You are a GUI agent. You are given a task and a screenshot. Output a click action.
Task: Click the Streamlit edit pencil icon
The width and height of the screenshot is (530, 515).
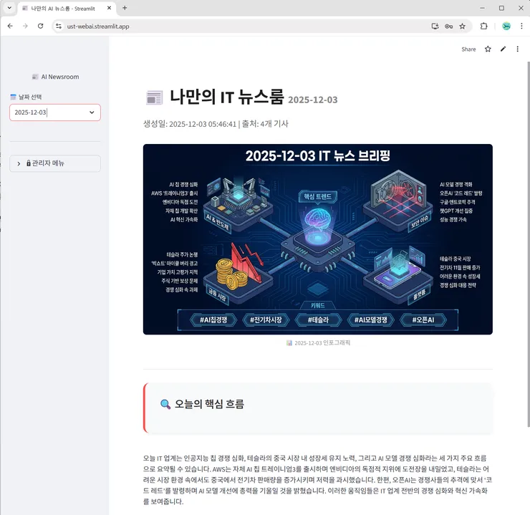point(503,49)
